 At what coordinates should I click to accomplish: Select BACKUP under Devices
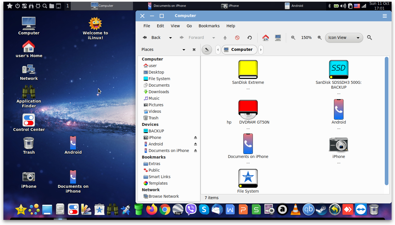(153, 131)
